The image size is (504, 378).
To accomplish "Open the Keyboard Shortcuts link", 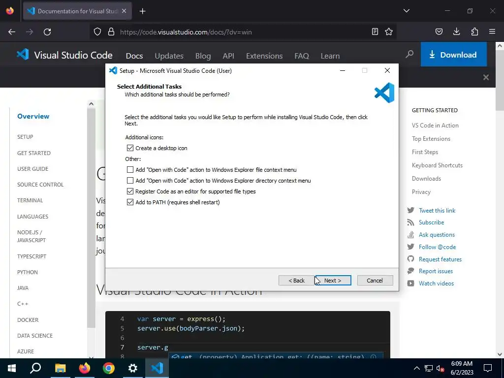I will point(437,165).
